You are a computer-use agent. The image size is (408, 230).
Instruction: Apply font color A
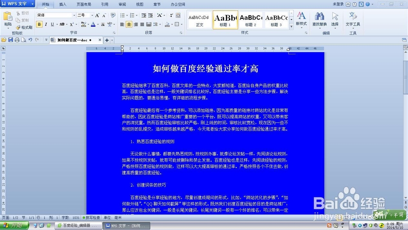tap(93, 24)
